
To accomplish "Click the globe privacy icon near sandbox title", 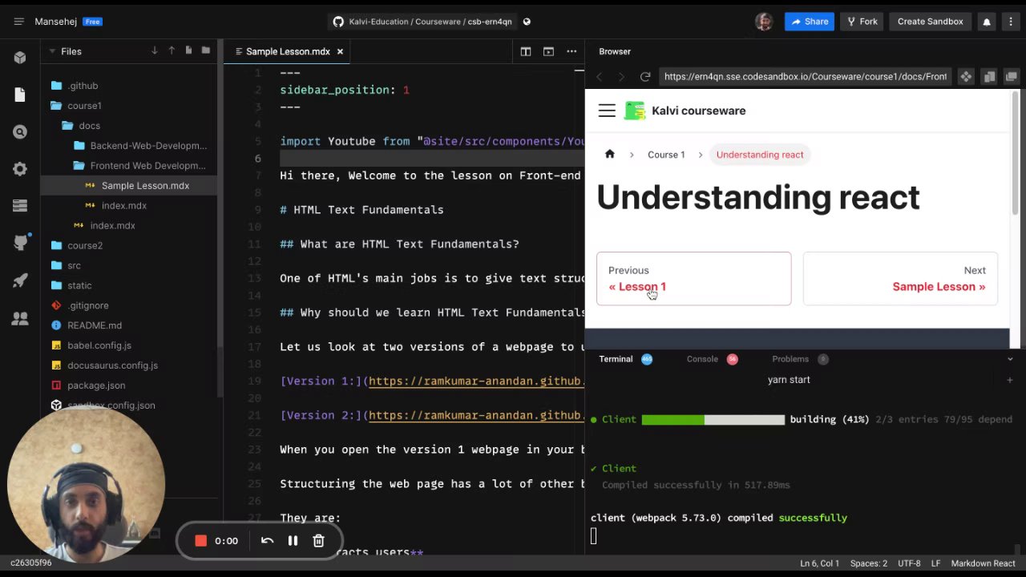I will [x=527, y=22].
